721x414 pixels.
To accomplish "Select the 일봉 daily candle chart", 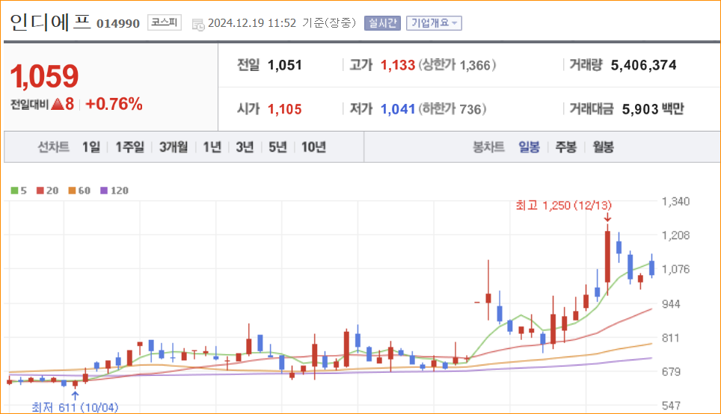I will (529, 147).
